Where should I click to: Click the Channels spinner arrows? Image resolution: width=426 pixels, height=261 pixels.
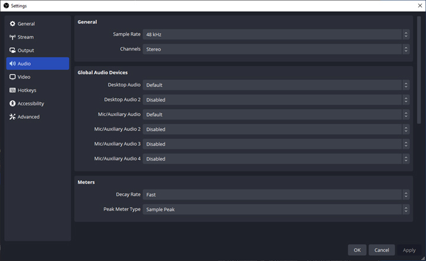pyautogui.click(x=406, y=50)
